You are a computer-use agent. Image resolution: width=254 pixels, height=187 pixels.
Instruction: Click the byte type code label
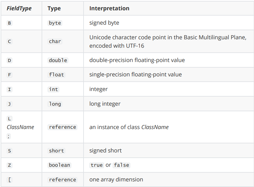coord(55,23)
